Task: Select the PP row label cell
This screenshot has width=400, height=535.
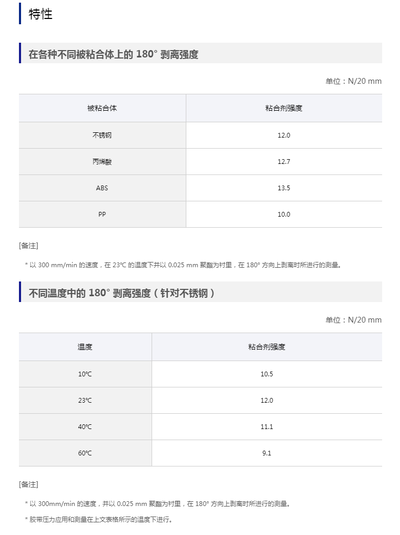Action: 102,214
